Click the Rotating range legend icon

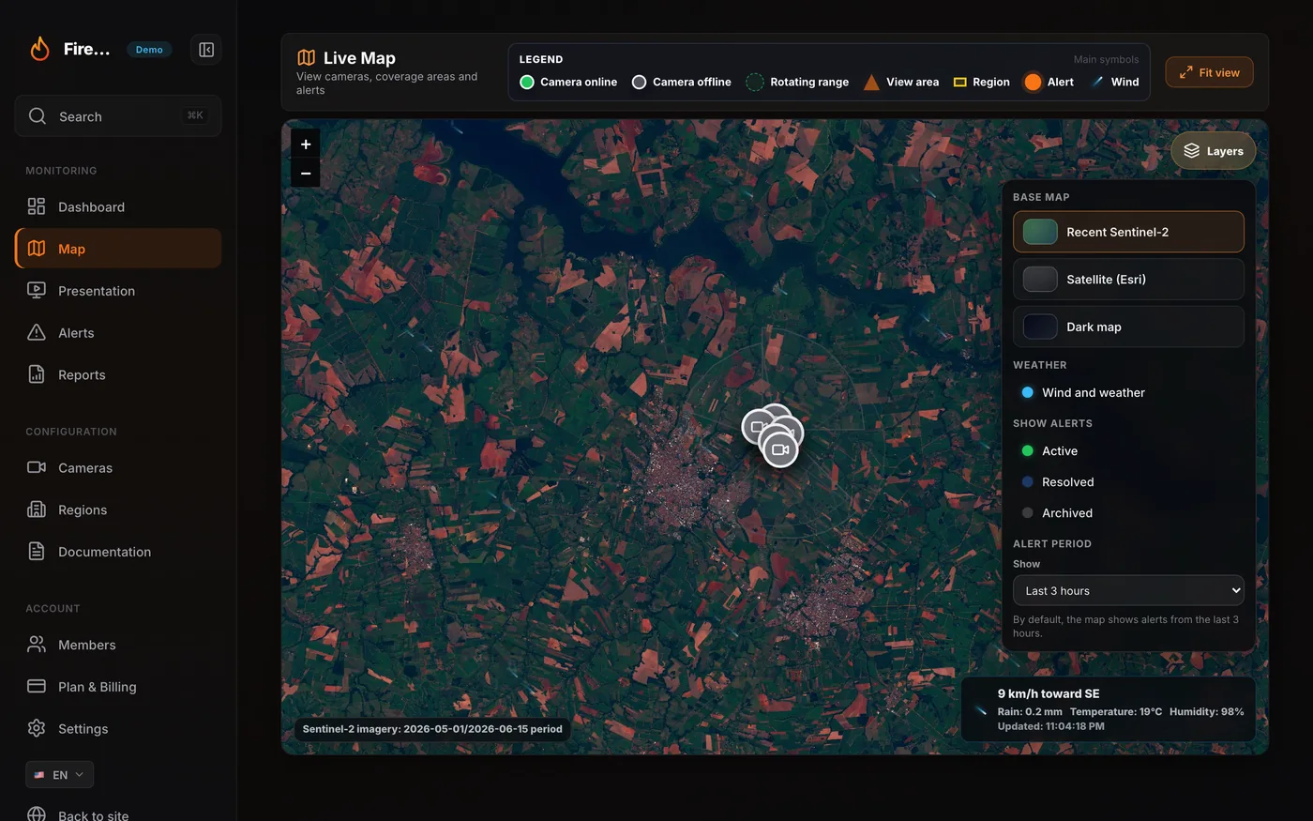pos(755,82)
